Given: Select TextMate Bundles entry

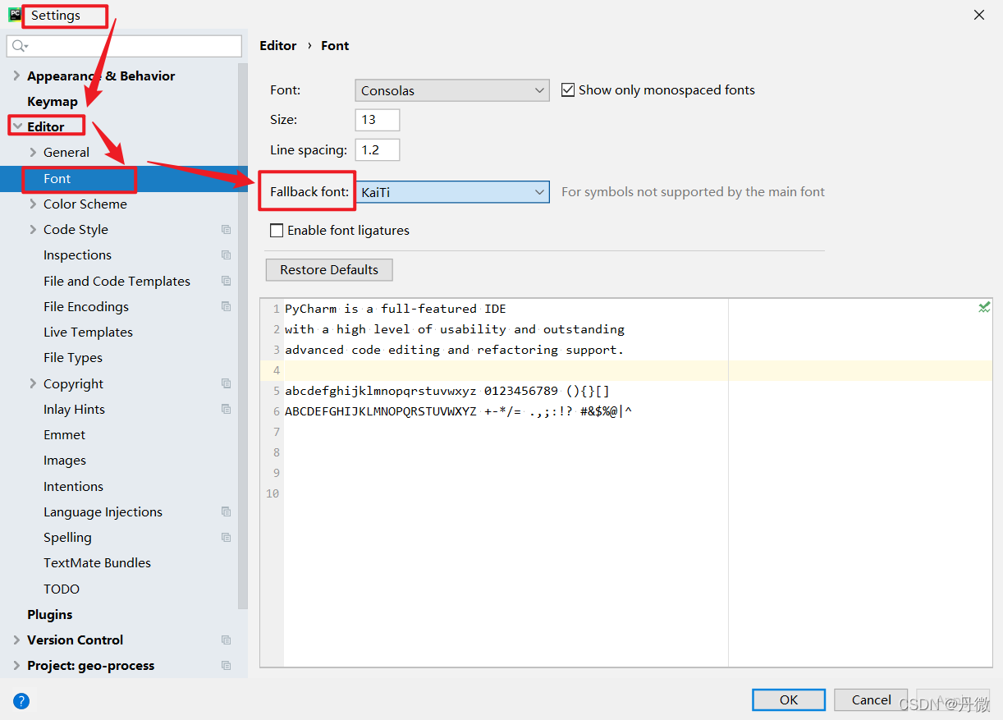Looking at the screenshot, I should point(97,563).
